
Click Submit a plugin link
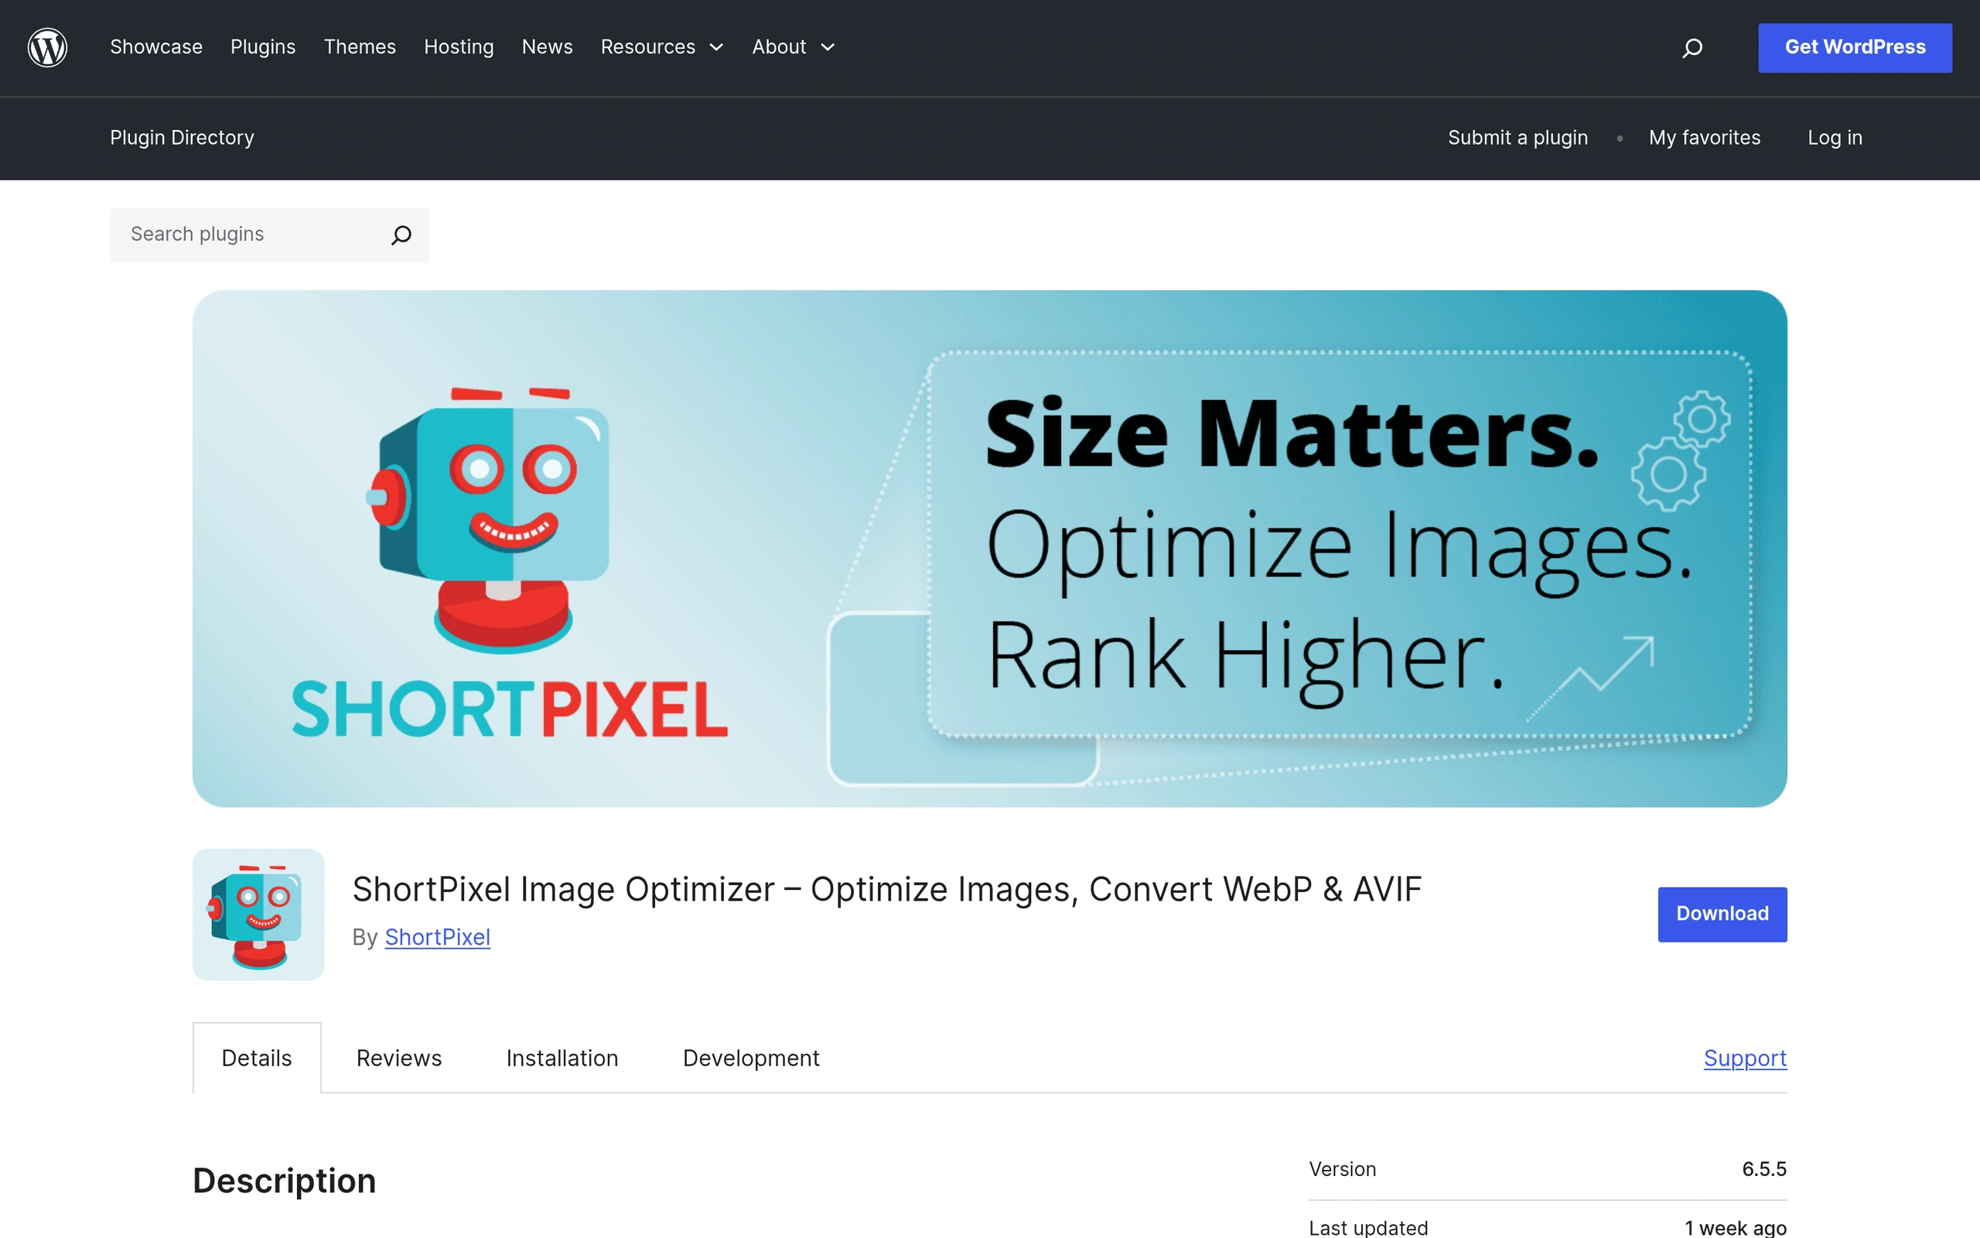pos(1517,138)
